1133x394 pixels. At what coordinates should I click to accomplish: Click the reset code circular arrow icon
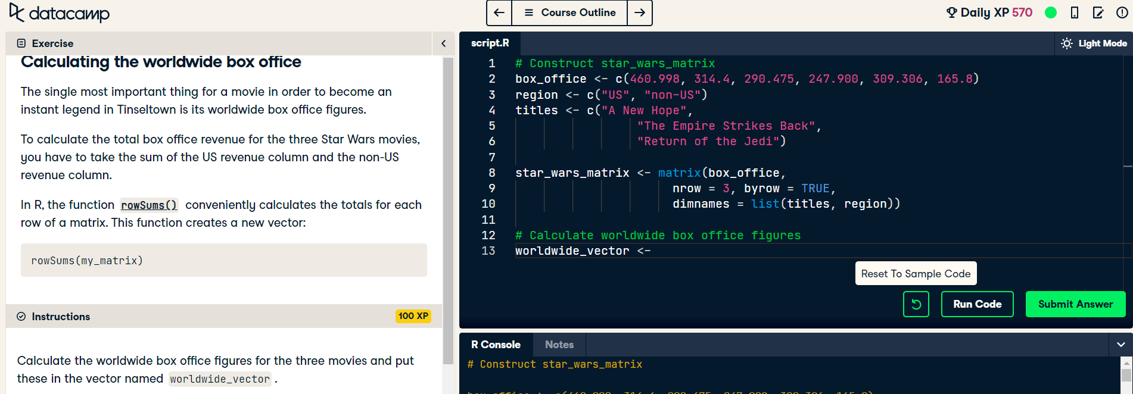point(916,304)
